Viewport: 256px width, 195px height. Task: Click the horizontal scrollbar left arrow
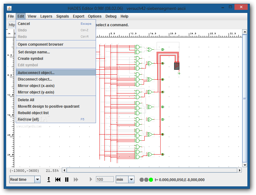(x=64, y=170)
